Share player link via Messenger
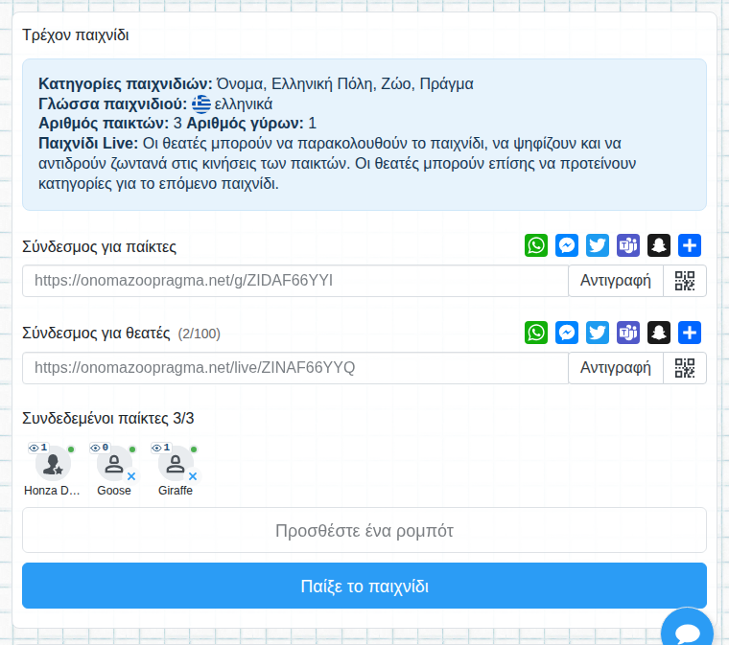729x645 pixels. [x=567, y=245]
